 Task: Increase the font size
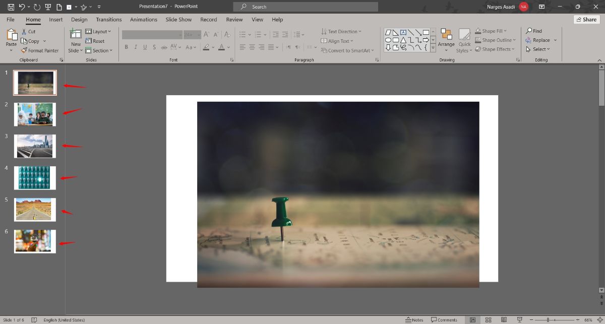205,34
